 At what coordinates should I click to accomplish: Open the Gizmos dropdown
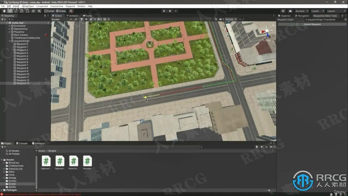[231, 19]
